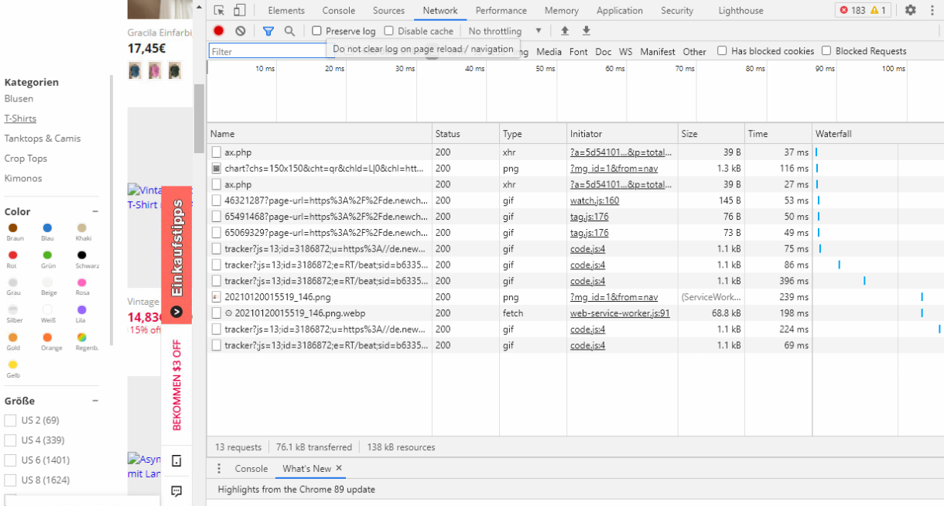Tick the Has blocked cookies checkbox
944x506 pixels.
(722, 51)
